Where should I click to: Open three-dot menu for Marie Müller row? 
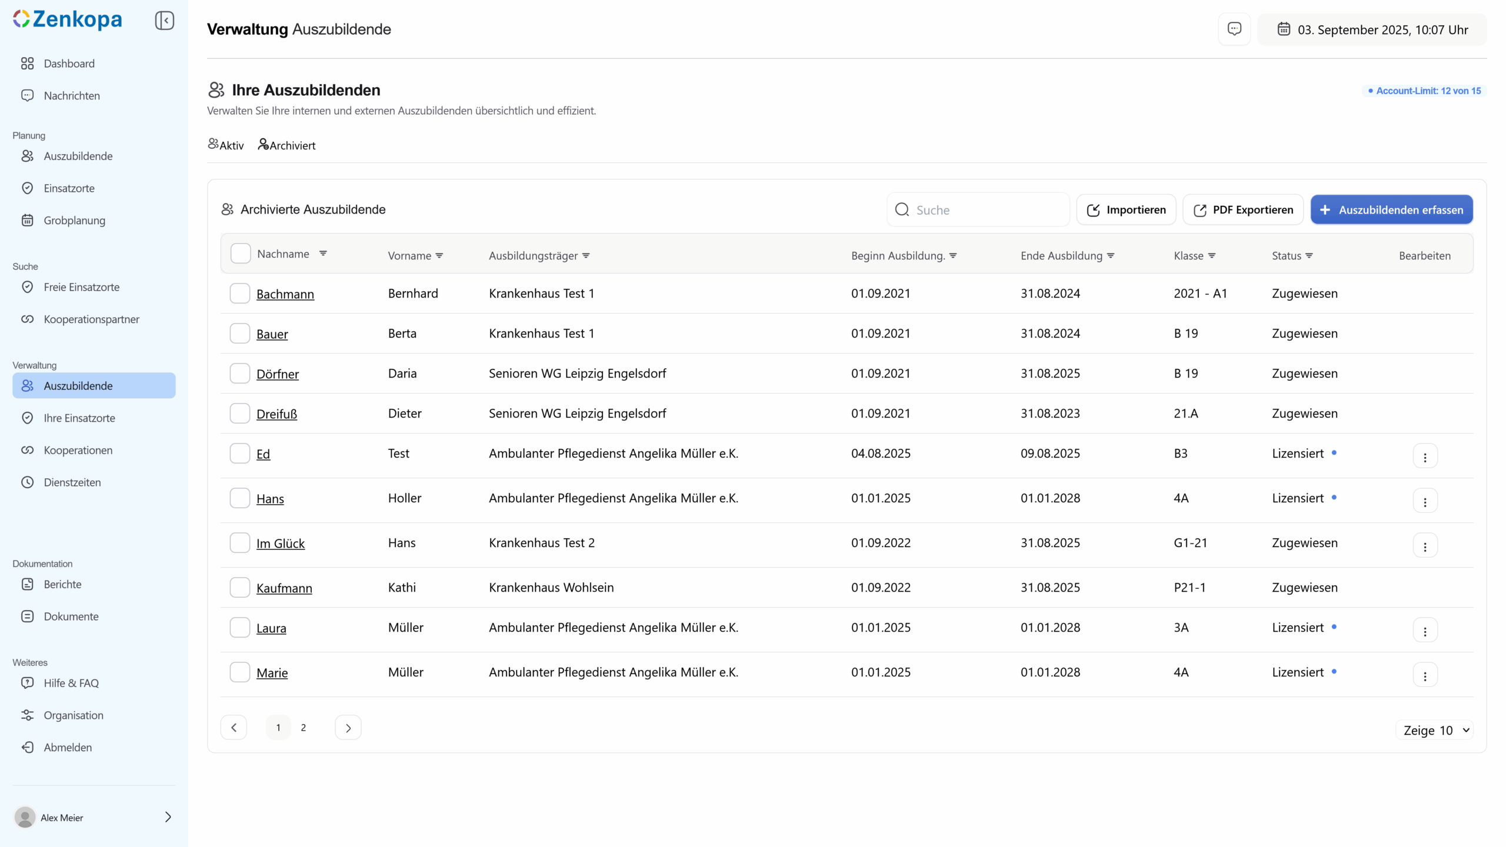1424,675
